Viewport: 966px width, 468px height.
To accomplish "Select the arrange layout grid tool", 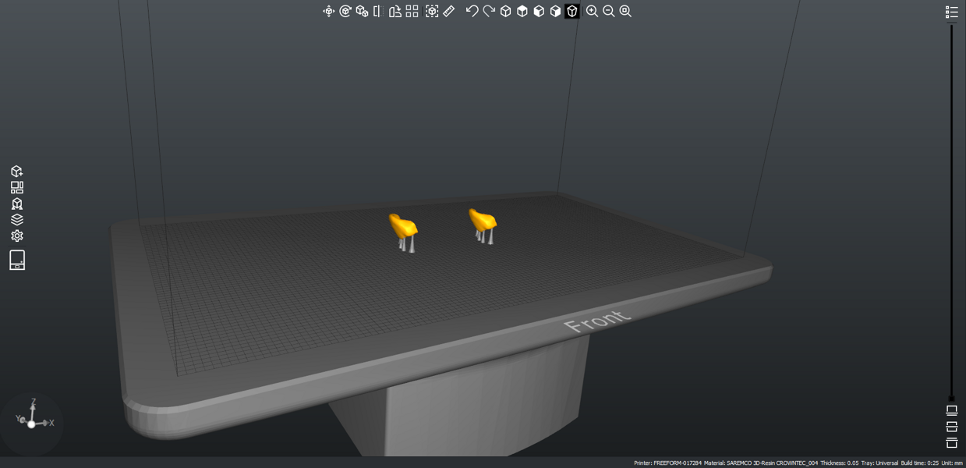I will pos(411,11).
